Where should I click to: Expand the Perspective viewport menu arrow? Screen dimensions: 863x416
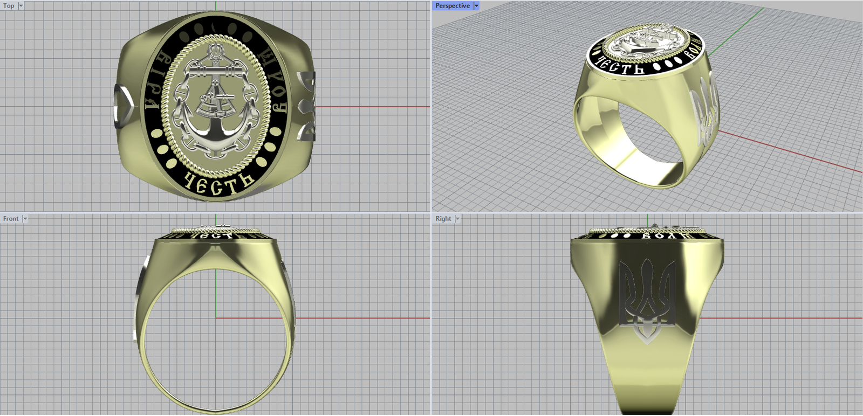click(x=476, y=5)
